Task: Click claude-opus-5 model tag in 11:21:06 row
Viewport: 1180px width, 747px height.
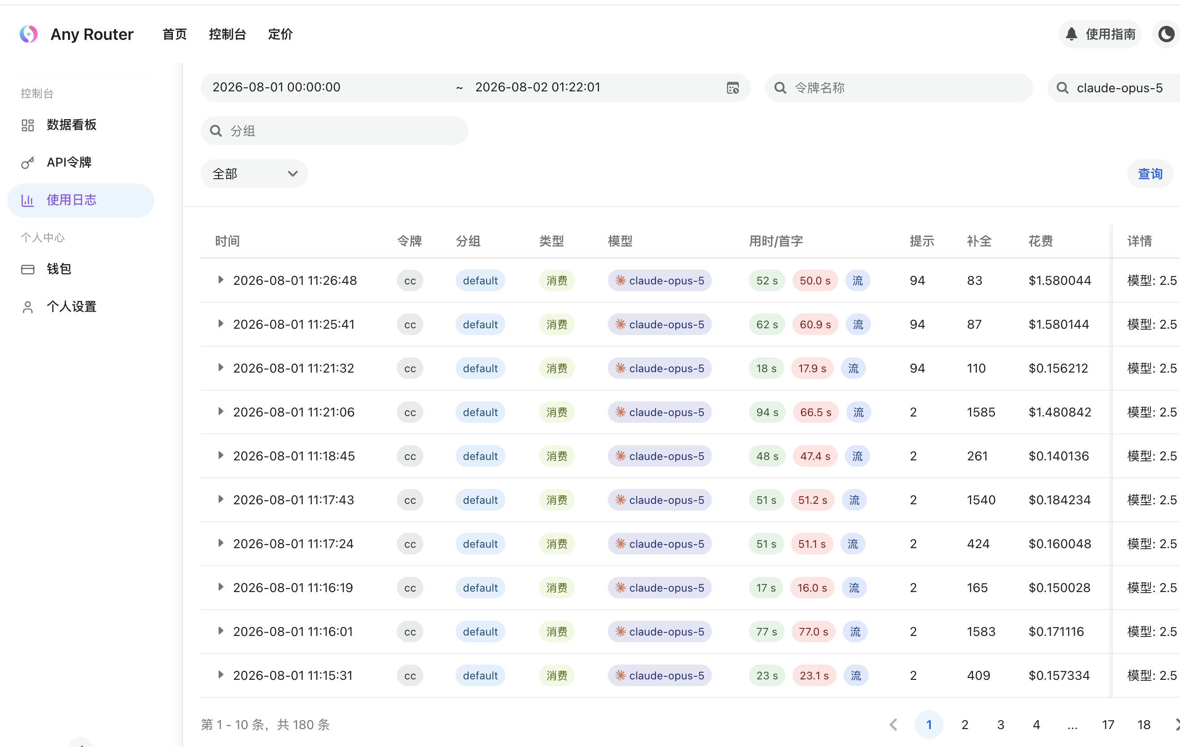Action: point(659,412)
